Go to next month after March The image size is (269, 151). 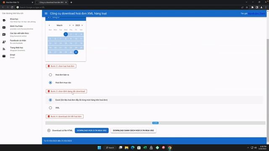(70, 25)
